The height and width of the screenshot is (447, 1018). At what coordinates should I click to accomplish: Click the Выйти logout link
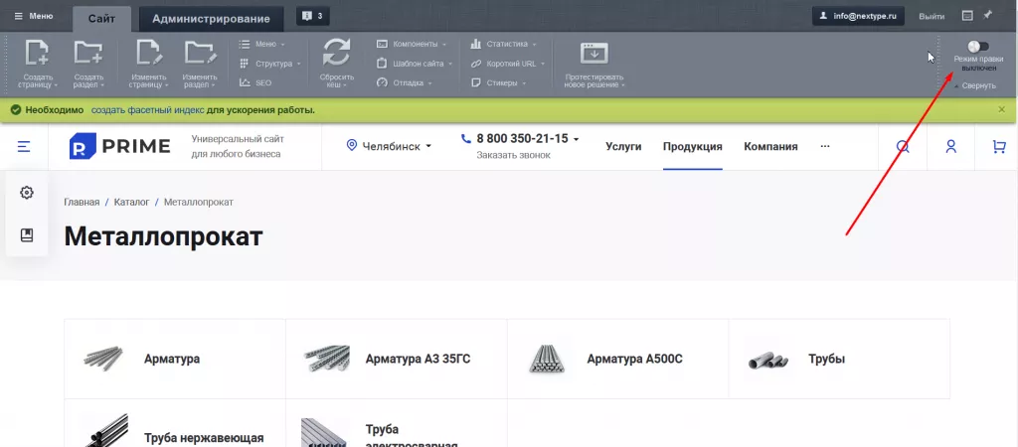pos(932,16)
